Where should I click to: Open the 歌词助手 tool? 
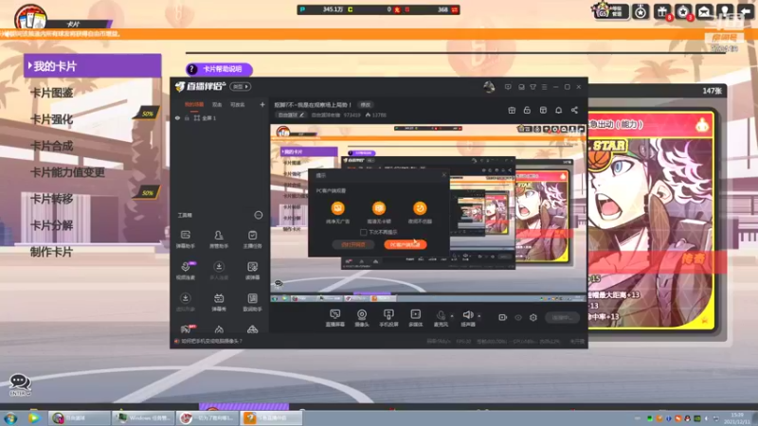click(252, 302)
